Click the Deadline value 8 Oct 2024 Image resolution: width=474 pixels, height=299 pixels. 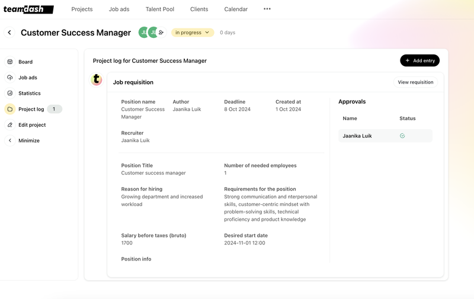(238, 110)
